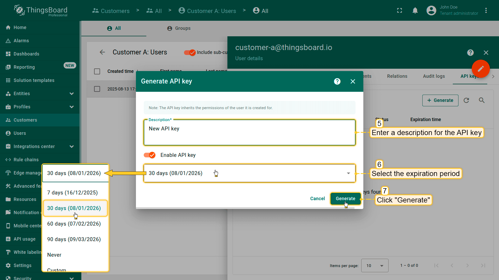
Task: Click the green Generate button in dialog
Action: tap(345, 199)
